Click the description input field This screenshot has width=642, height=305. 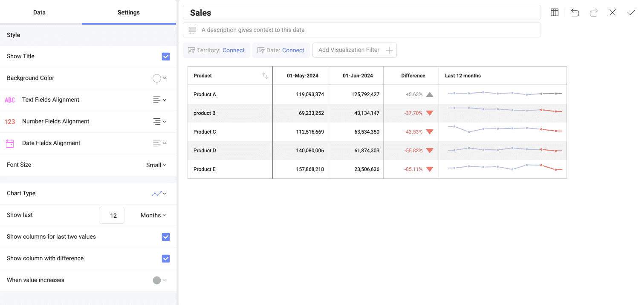click(362, 30)
